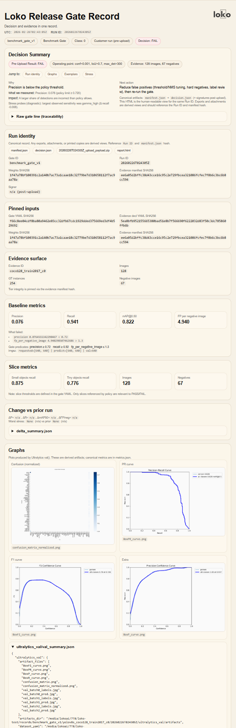The image size is (236, 728).
Task: Click Operating point conf=0.001 chip
Action: (87, 64)
